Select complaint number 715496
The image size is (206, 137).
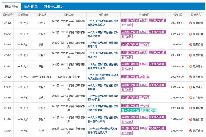[8, 77]
